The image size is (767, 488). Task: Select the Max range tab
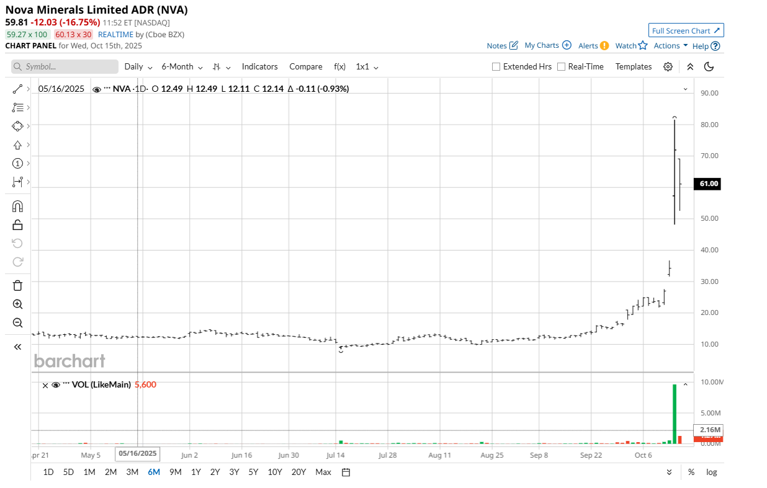(x=323, y=472)
